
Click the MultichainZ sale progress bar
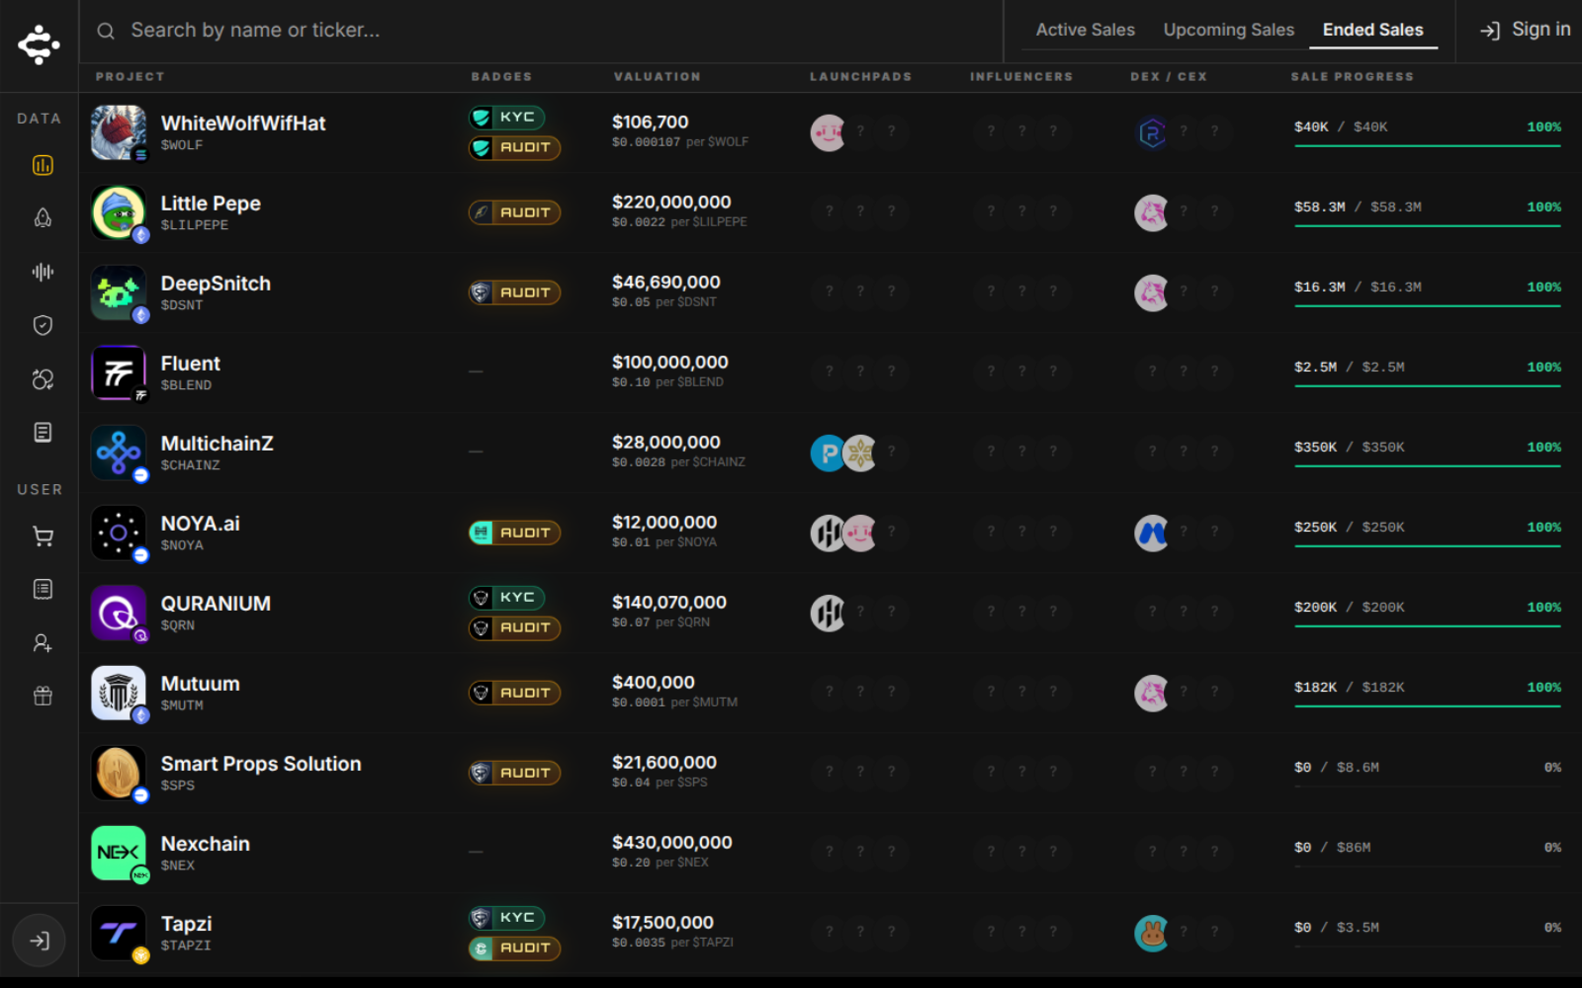click(1428, 466)
